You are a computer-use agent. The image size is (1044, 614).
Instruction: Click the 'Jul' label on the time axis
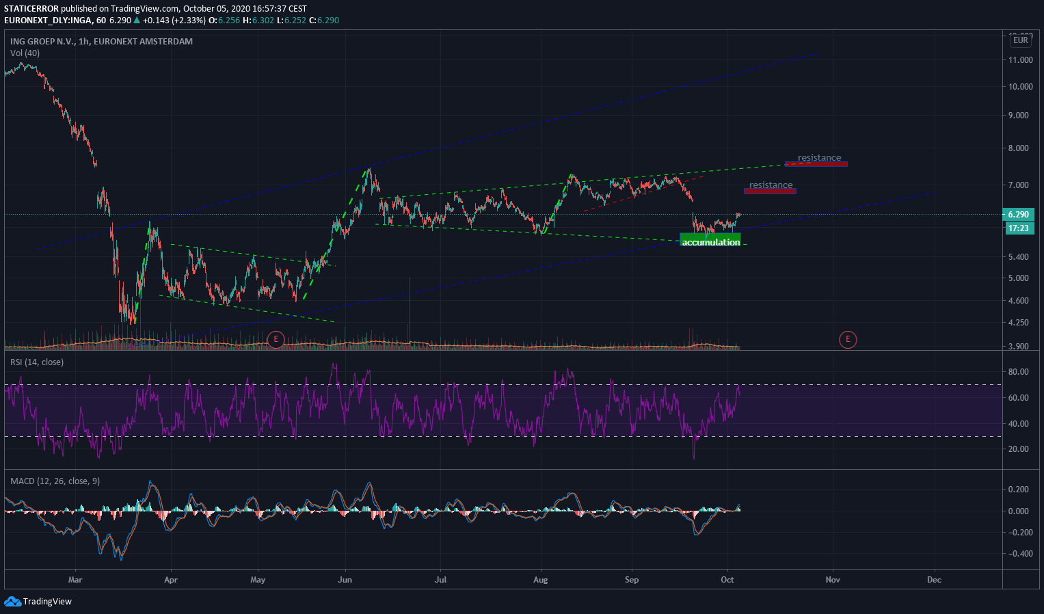[440, 580]
